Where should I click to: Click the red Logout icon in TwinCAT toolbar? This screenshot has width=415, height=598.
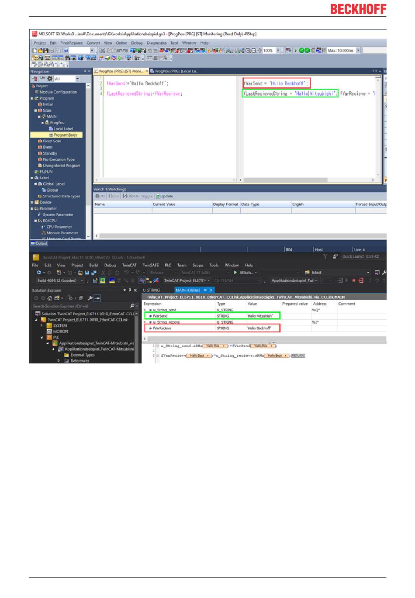361,280
